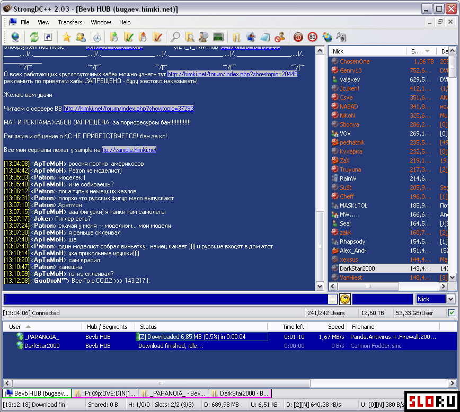Screen dimensions: 460x412
Task: Open ftp://sample.himki.net link
Action: [129, 150]
